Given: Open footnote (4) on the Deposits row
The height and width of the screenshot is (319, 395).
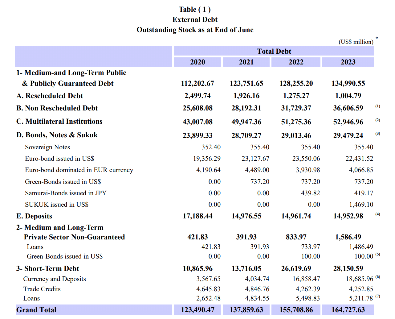Looking at the screenshot, I should point(378,214).
